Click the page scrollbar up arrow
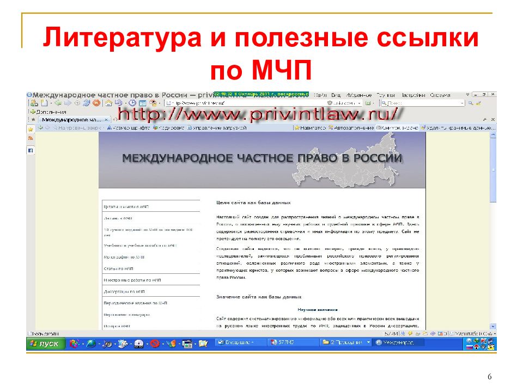This screenshot has height=392, width=523. coord(493,135)
